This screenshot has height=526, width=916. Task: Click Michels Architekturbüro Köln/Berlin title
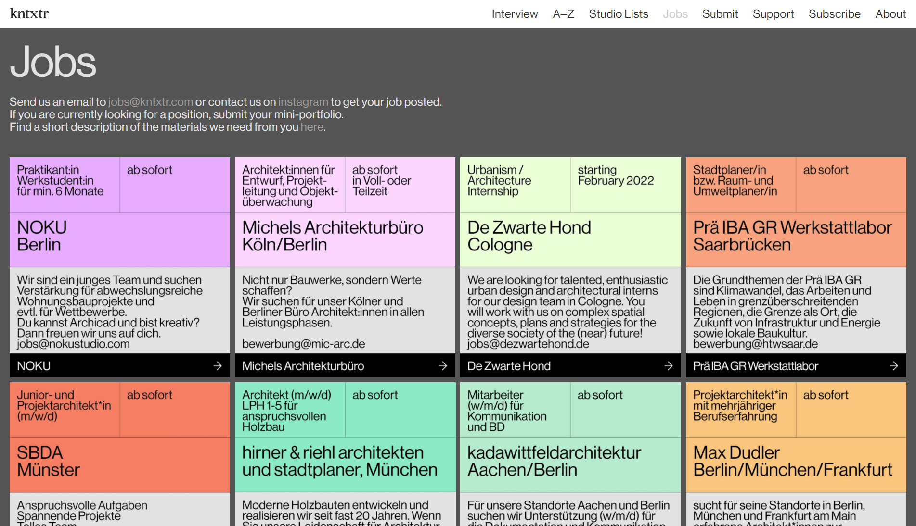tap(333, 236)
